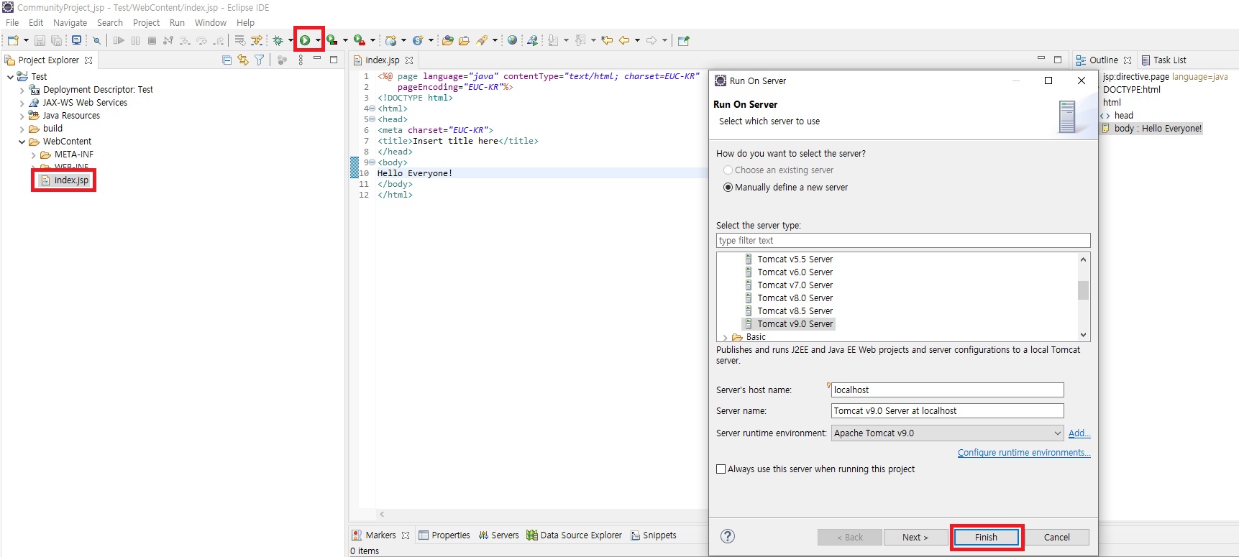Viewport: 1239px width, 557px height.
Task: Check Always use this server for project
Action: coord(721,469)
